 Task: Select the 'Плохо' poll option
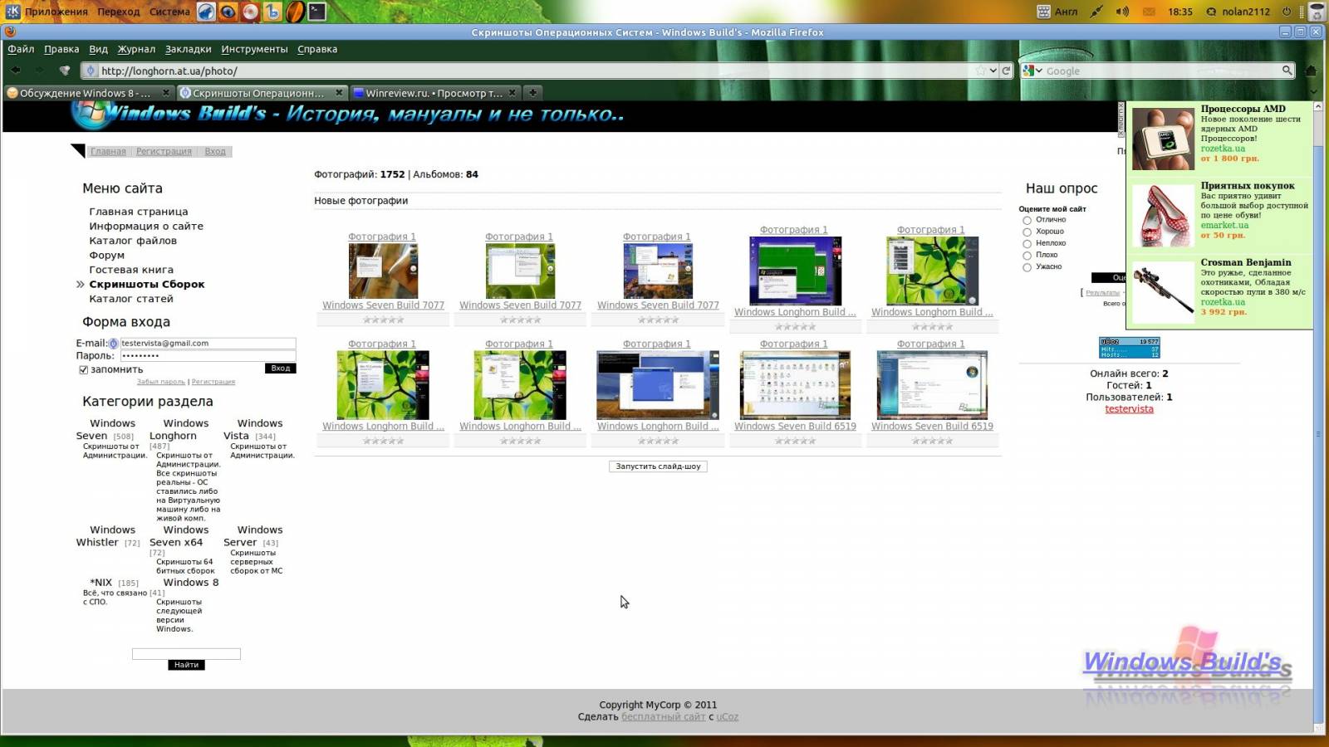click(x=1027, y=255)
